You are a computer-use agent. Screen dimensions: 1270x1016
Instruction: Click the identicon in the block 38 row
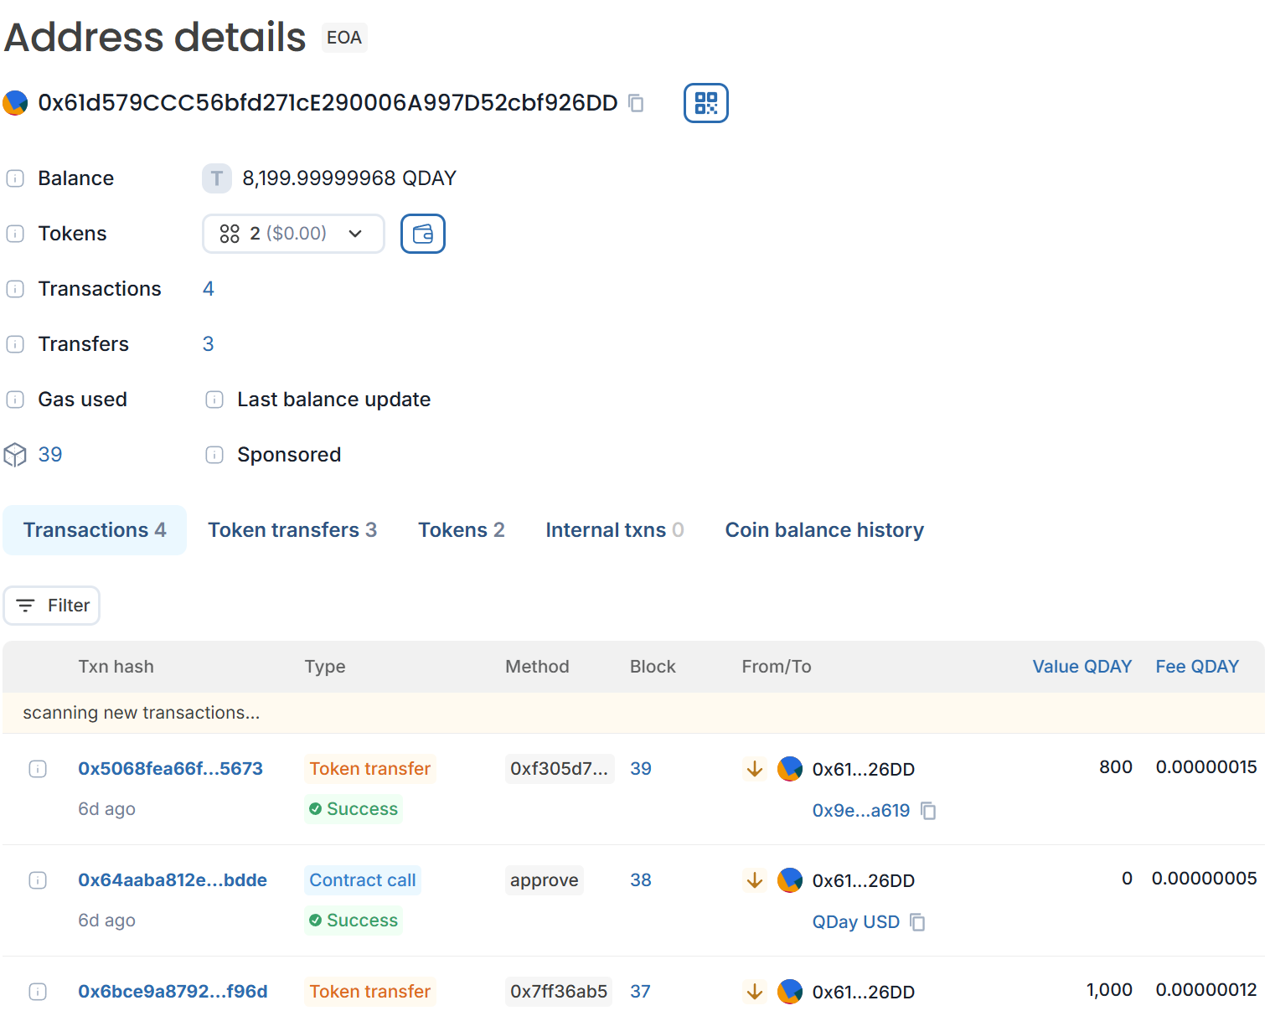pos(790,880)
